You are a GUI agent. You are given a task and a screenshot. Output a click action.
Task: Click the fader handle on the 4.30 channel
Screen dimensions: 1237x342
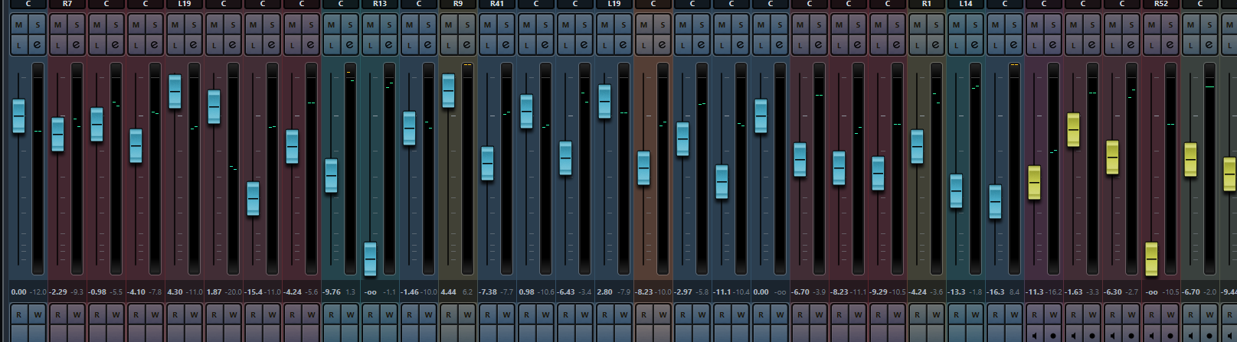(175, 92)
